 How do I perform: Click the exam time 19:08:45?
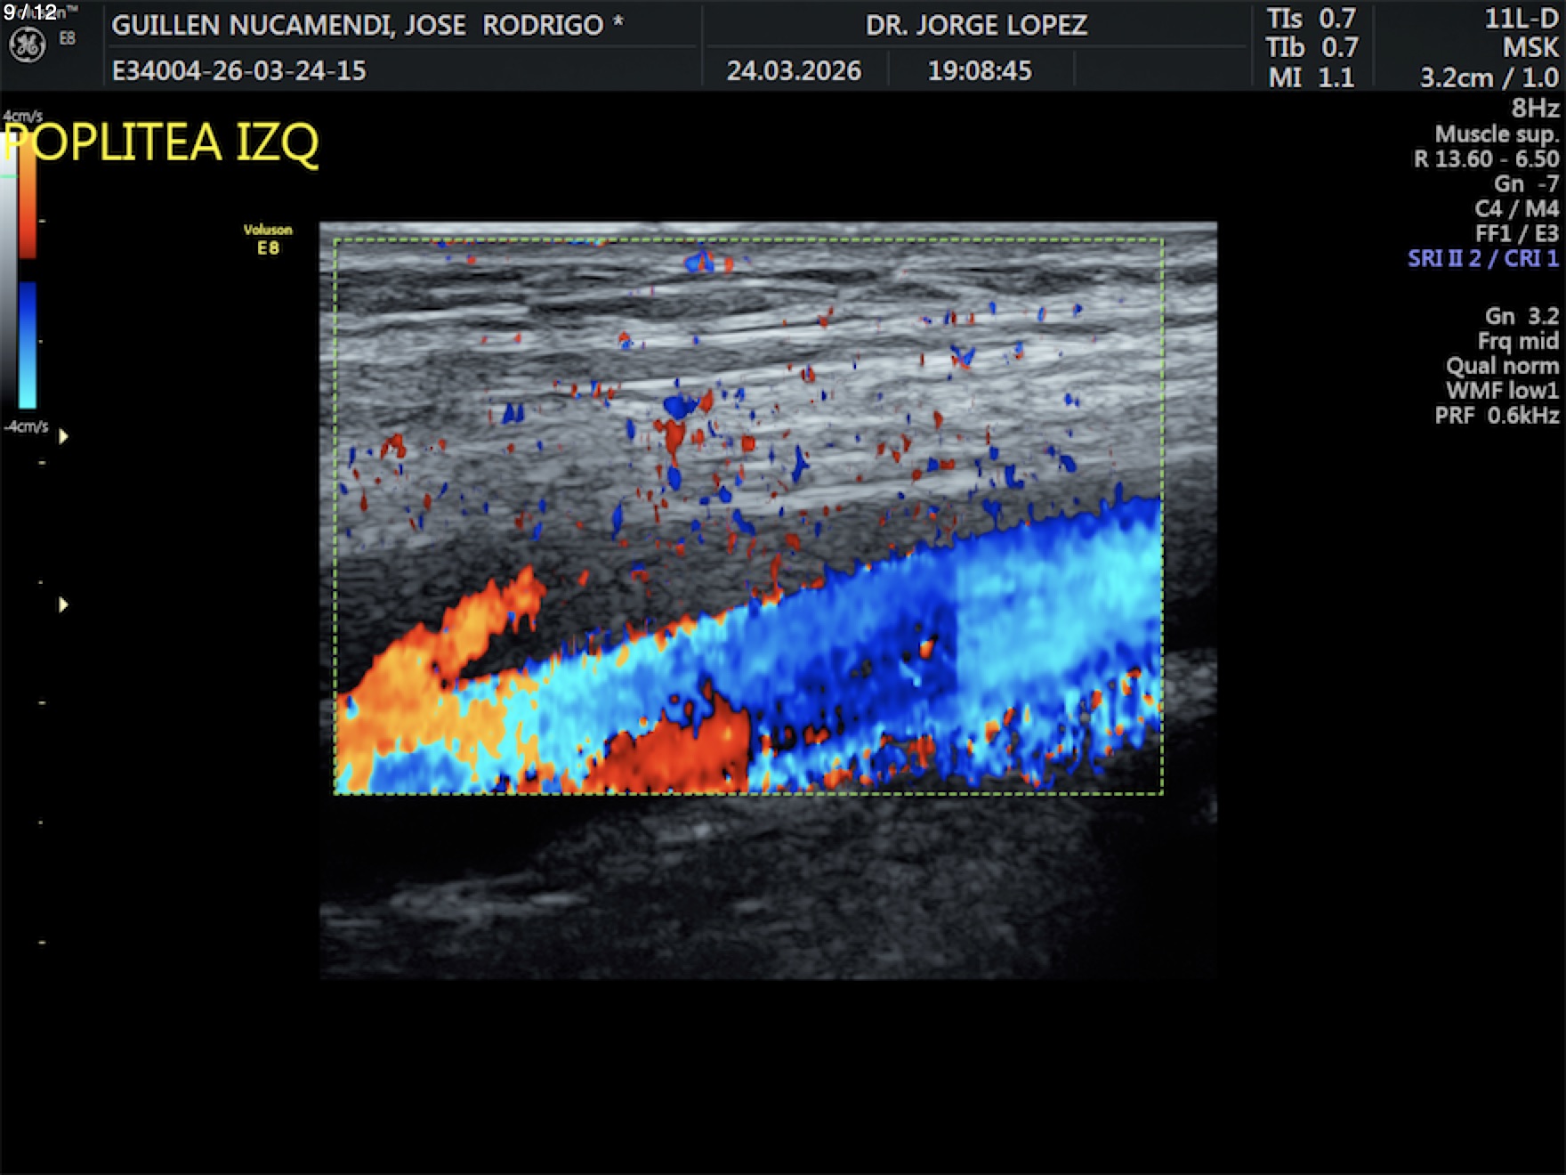tap(980, 70)
